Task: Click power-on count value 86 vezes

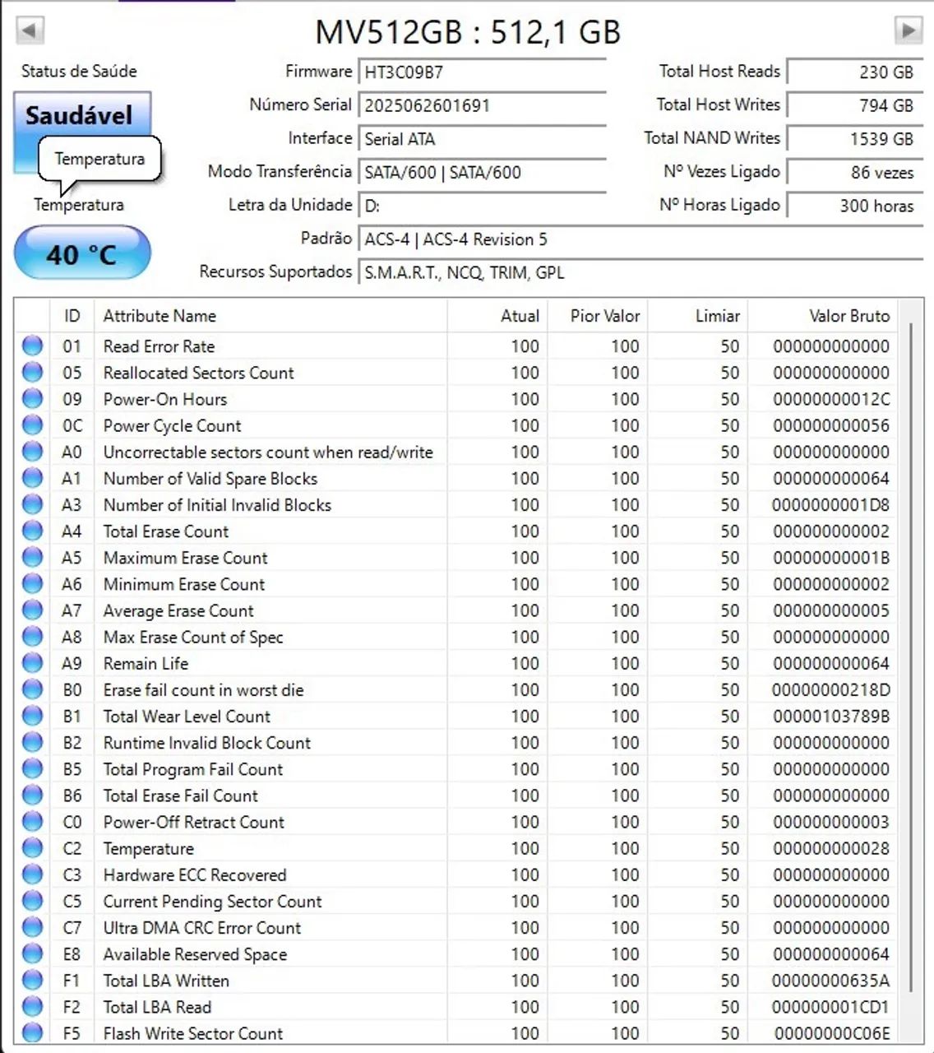Action: pyautogui.click(x=855, y=172)
